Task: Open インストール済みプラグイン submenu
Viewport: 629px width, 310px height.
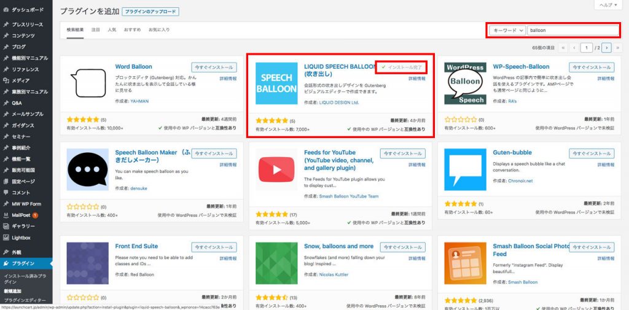Action: click(24, 279)
